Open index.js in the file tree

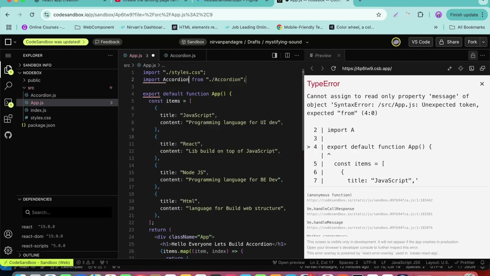[x=38, y=110]
